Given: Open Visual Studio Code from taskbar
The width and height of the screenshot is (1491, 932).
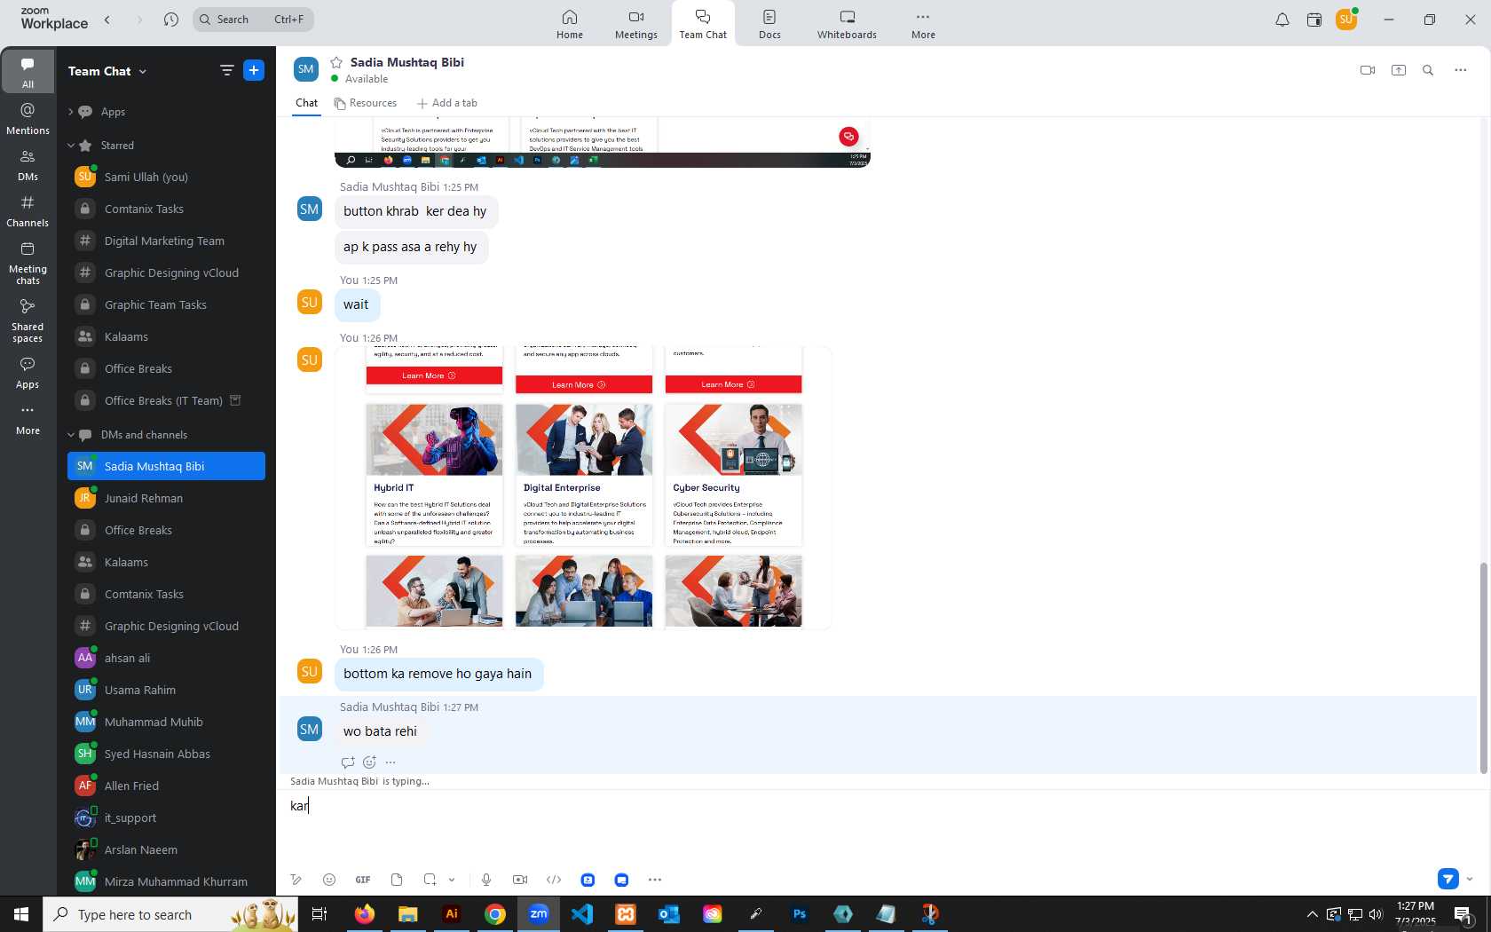Looking at the screenshot, I should pyautogui.click(x=582, y=914).
